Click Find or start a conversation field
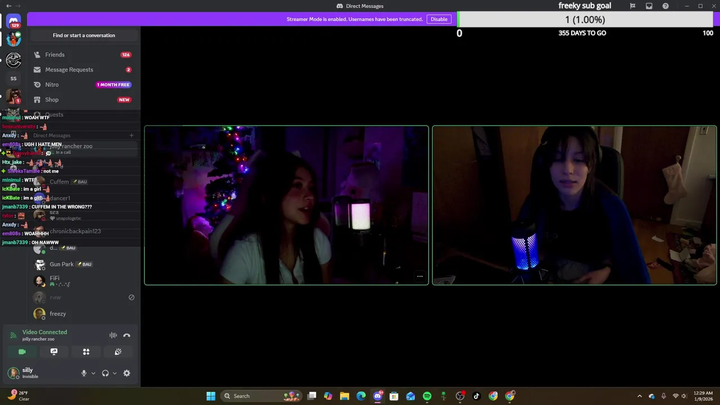Image resolution: width=720 pixels, height=405 pixels. tap(84, 35)
